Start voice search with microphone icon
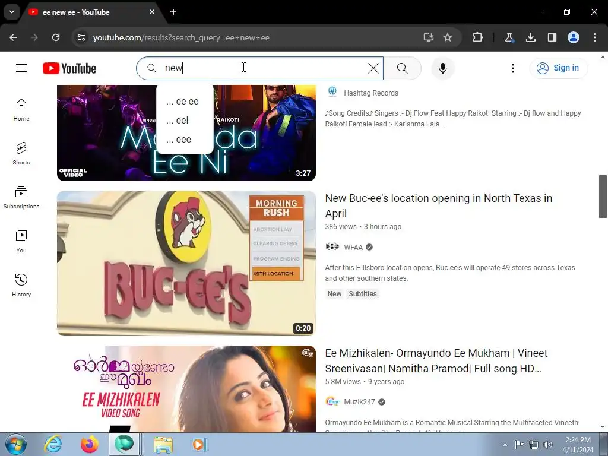The height and width of the screenshot is (456, 608). tap(442, 68)
